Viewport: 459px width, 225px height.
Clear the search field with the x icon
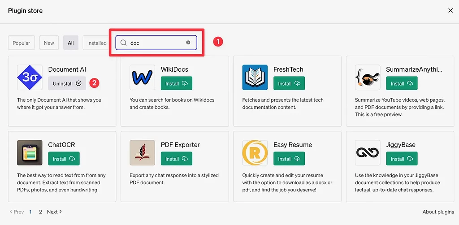point(188,43)
